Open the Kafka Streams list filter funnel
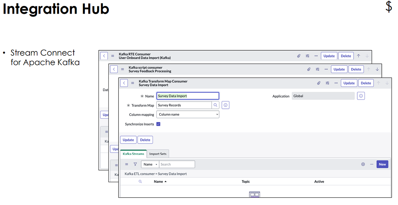 coord(135,164)
